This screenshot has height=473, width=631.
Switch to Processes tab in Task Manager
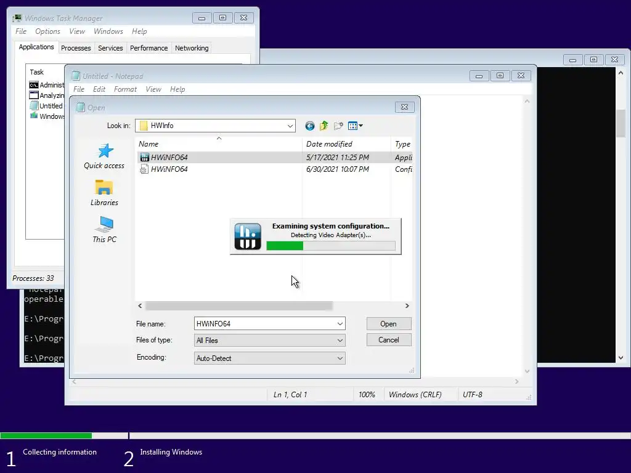[x=76, y=48]
